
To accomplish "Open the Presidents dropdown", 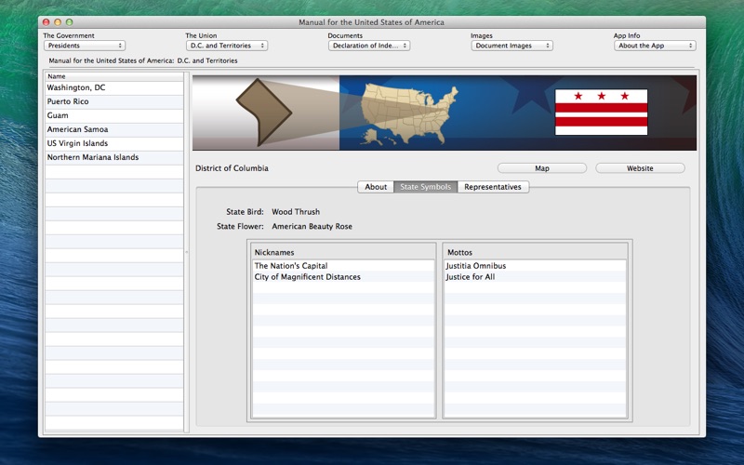I will (85, 46).
